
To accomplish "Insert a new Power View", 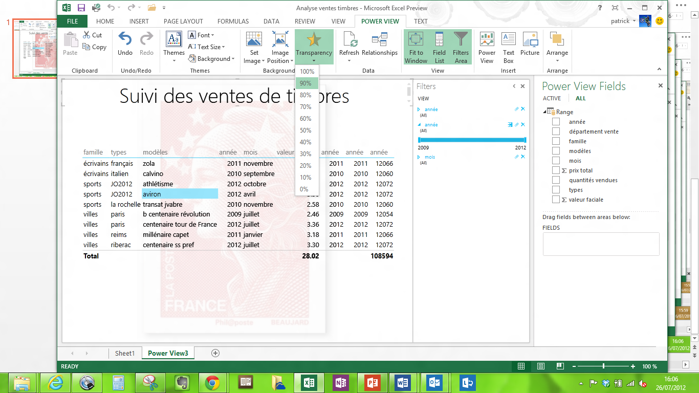I will point(487,39).
